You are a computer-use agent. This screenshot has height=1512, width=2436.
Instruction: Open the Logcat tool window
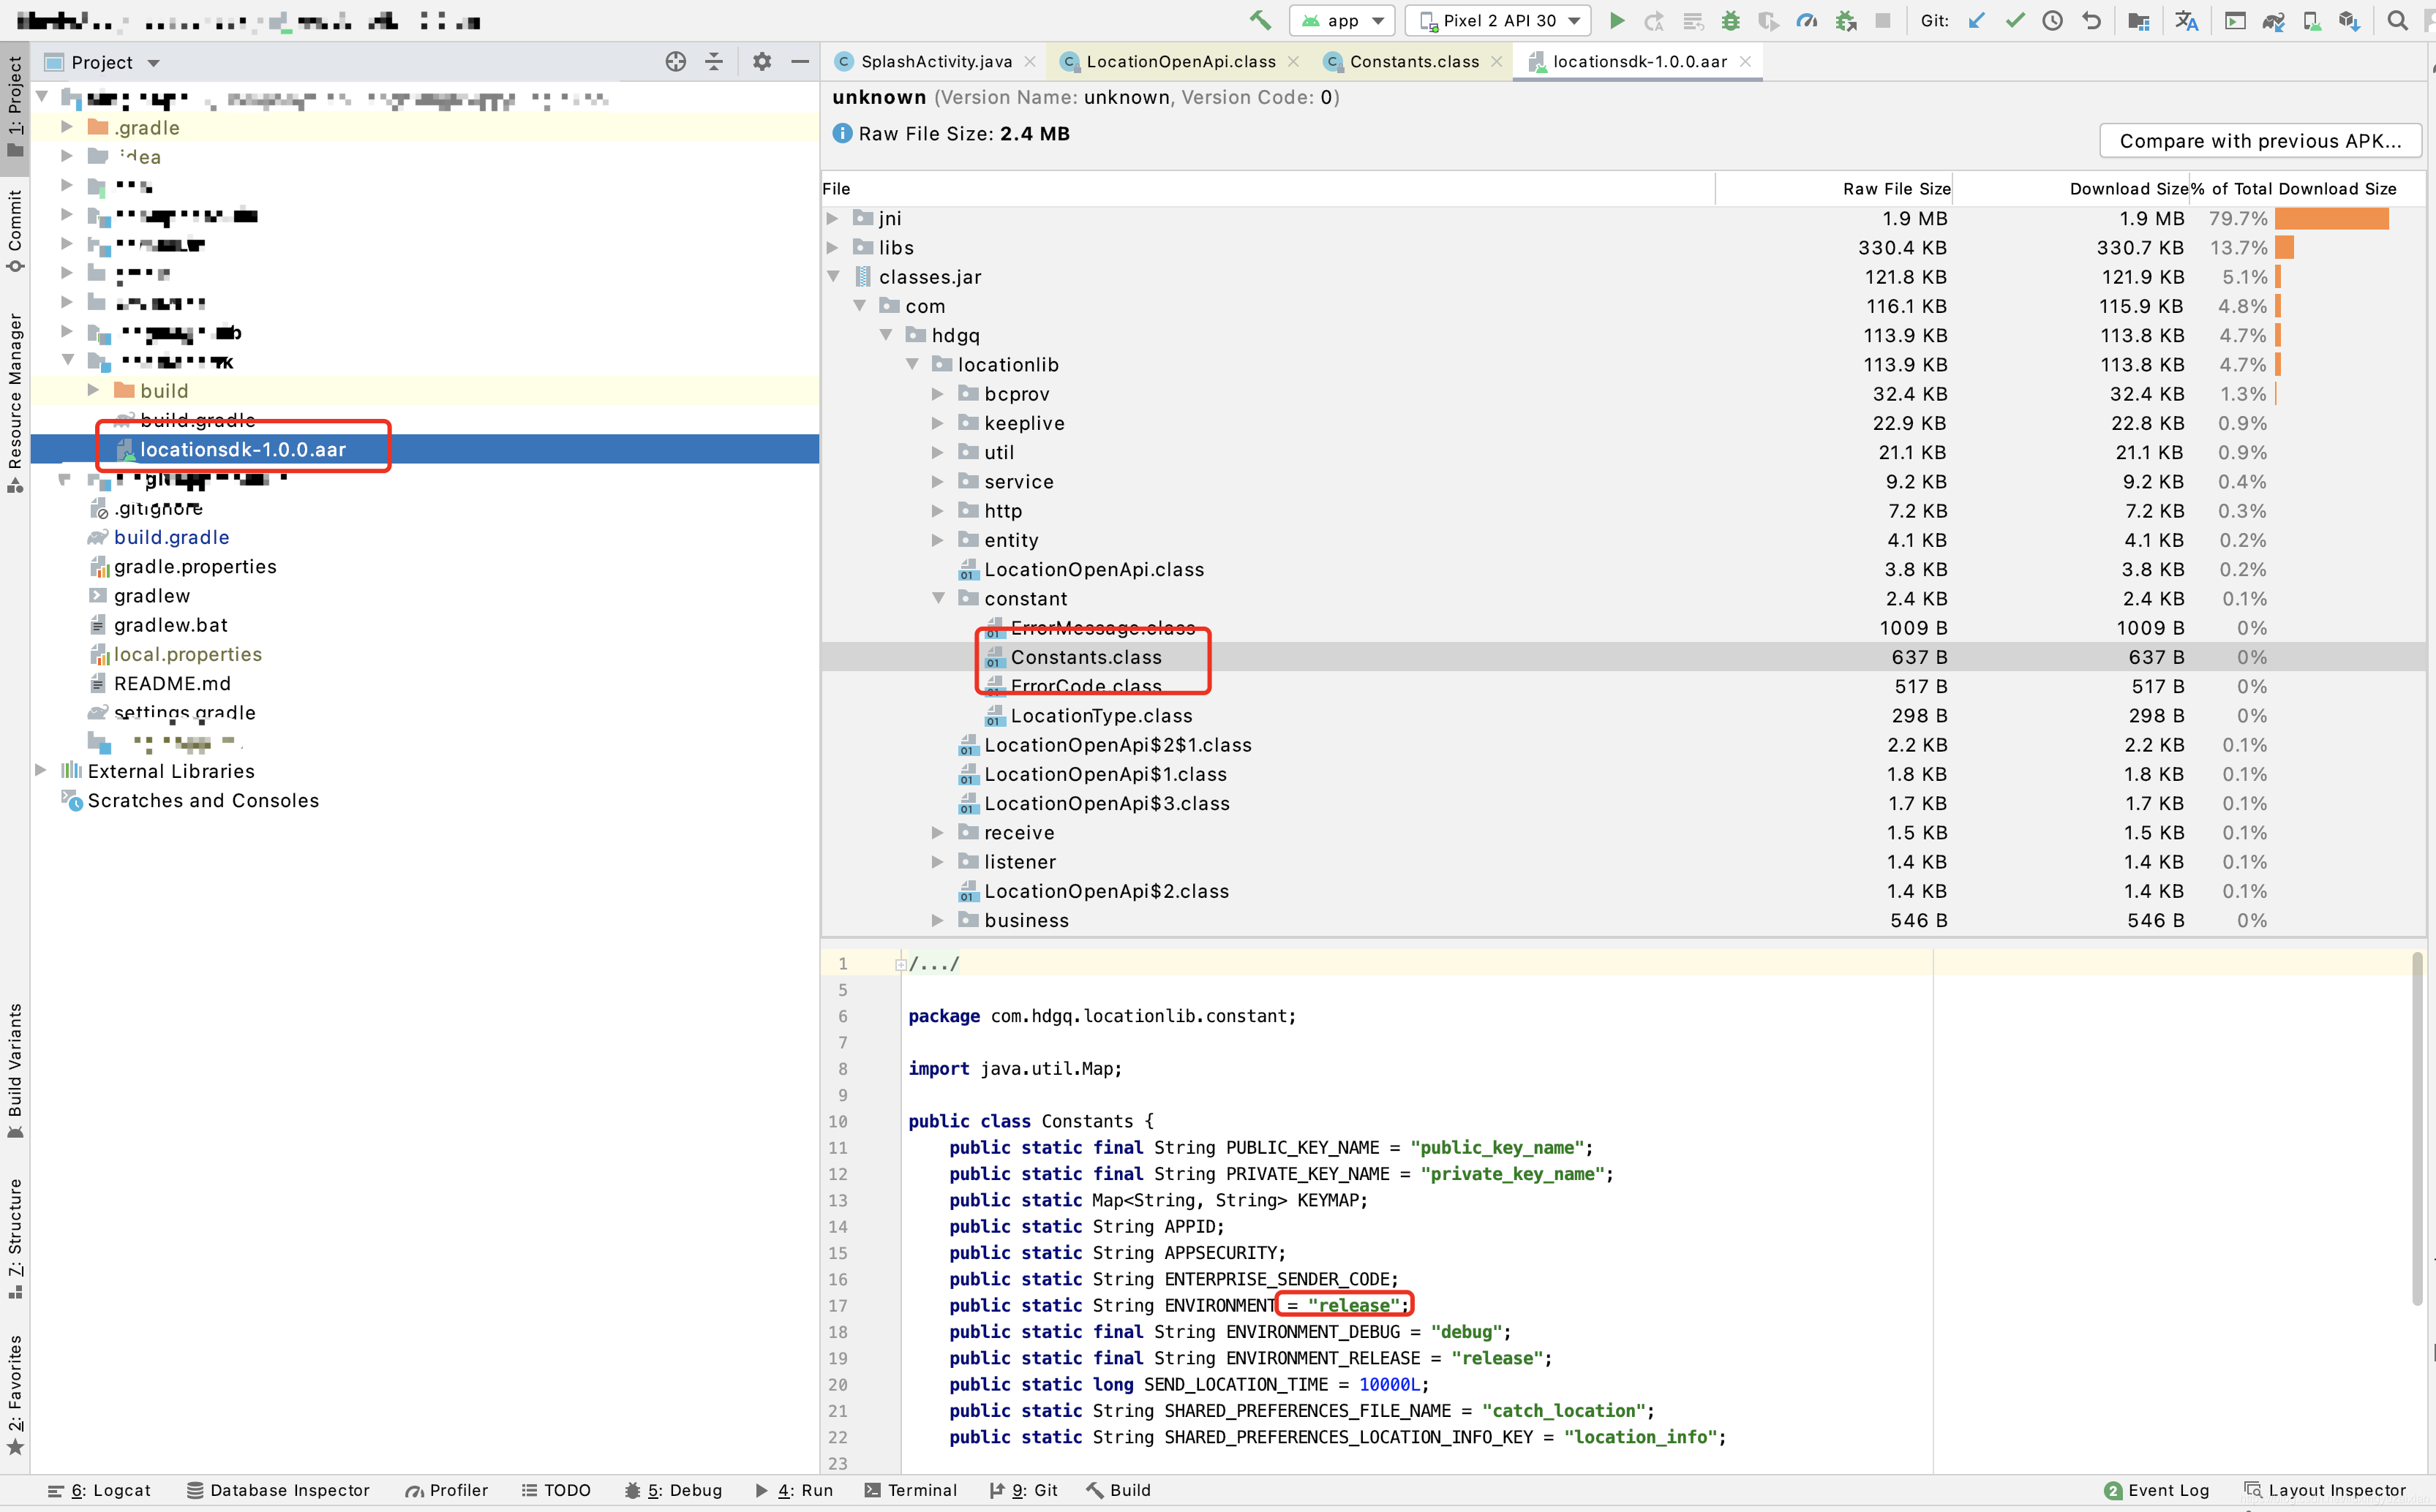tap(99, 1490)
